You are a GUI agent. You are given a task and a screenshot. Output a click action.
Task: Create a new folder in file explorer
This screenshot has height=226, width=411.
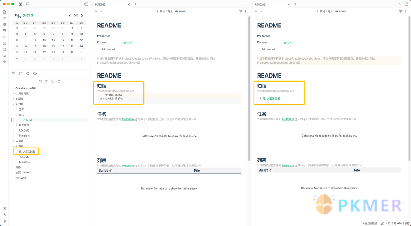[x=46, y=82]
